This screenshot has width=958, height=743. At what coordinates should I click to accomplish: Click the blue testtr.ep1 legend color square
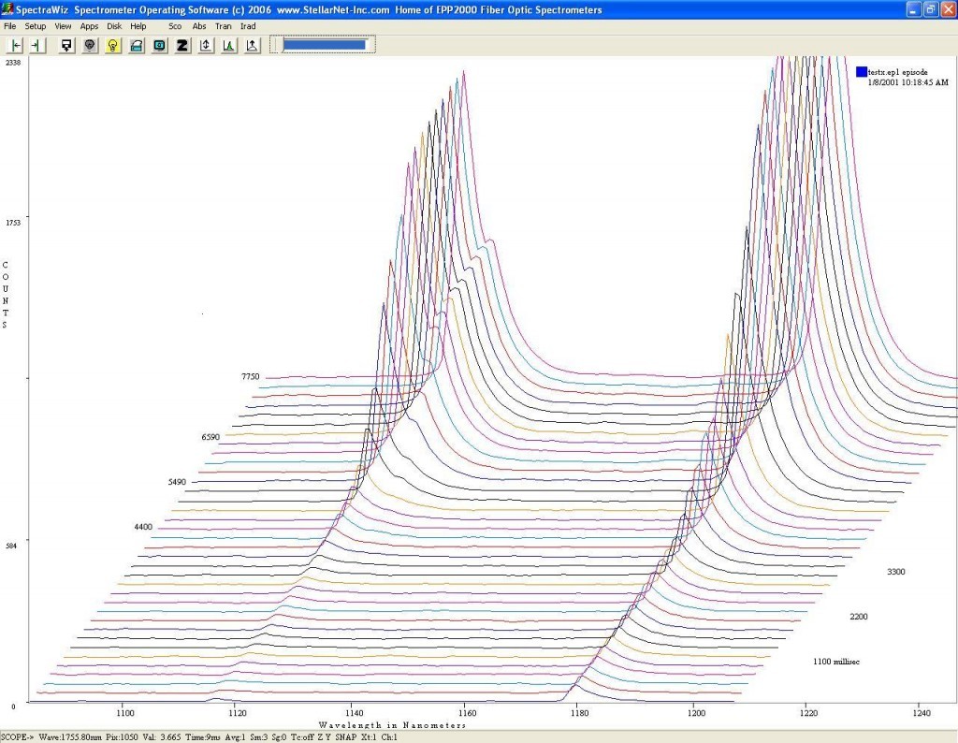click(x=861, y=71)
